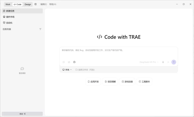The height and width of the screenshot is (117, 194).
Task: Switch to the Design mode tab
Action: pos(28,4)
